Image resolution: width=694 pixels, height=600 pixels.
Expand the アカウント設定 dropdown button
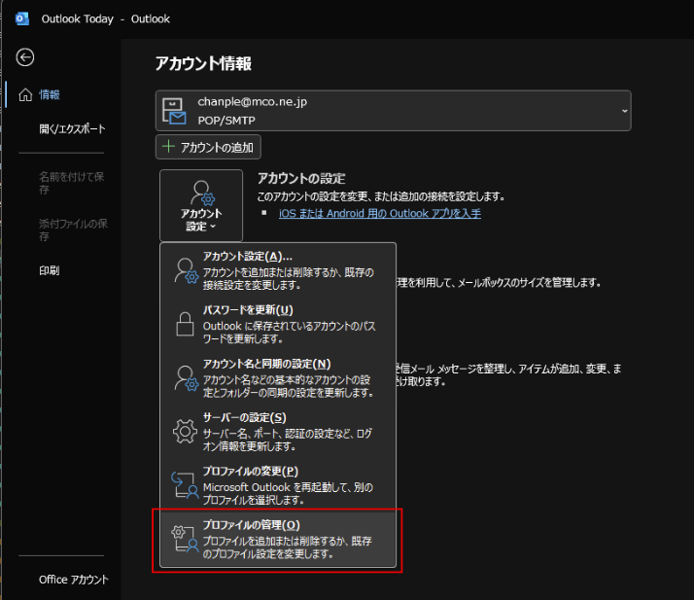click(x=201, y=205)
